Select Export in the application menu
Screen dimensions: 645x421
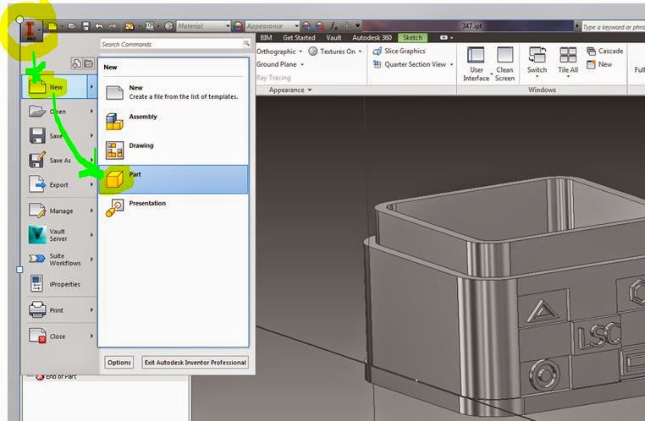pyautogui.click(x=59, y=185)
